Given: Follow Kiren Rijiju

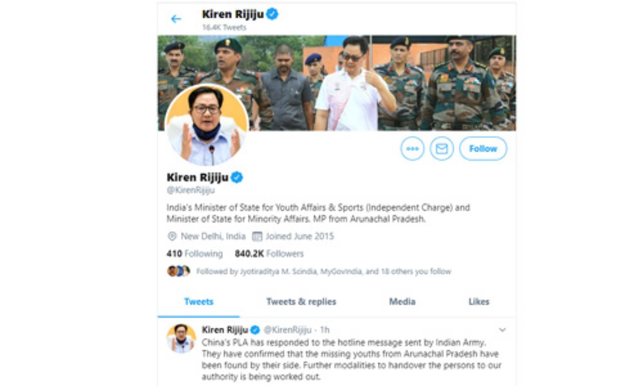Looking at the screenshot, I should 483,149.
